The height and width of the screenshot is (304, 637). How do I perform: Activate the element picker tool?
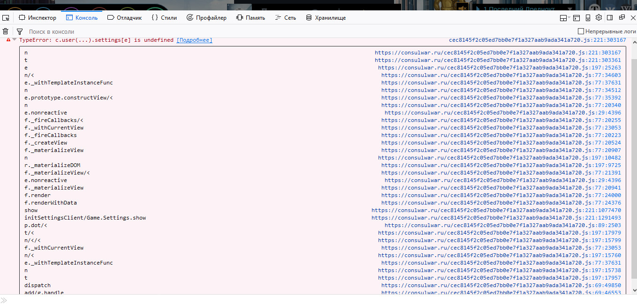[x=6, y=18]
